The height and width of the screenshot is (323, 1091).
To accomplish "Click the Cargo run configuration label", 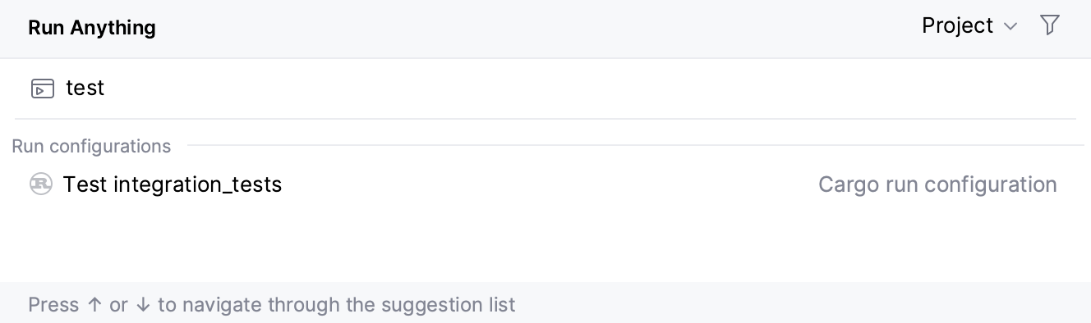I will (x=937, y=184).
